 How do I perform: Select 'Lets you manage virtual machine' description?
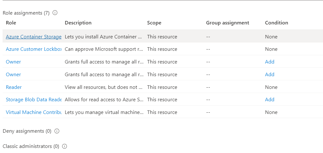(x=104, y=112)
